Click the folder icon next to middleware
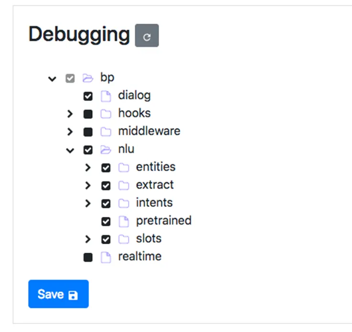This screenshot has height=332, width=352. 106,132
